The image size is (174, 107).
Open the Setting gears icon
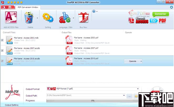tap(48, 18)
